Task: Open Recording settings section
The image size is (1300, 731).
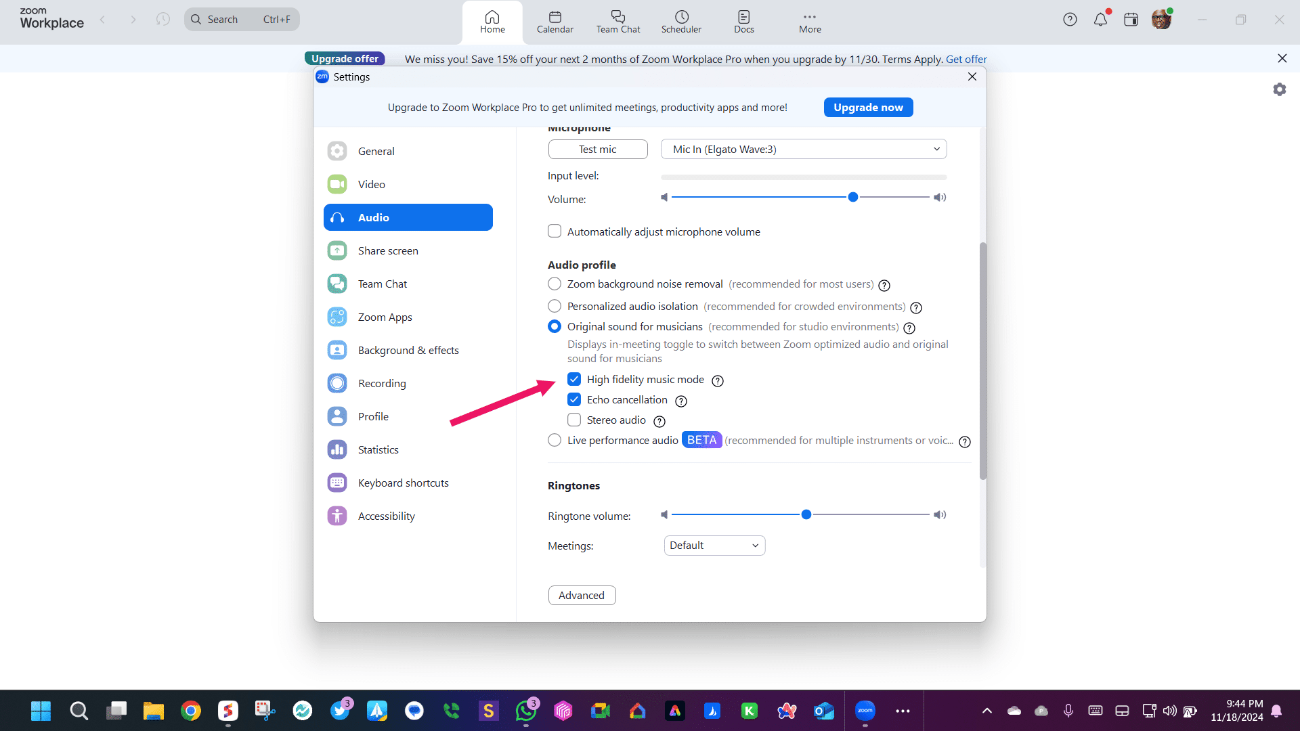Action: tap(408, 383)
